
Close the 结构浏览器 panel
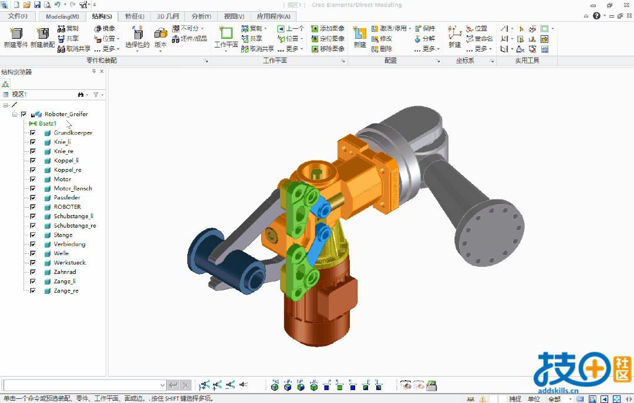(x=102, y=72)
